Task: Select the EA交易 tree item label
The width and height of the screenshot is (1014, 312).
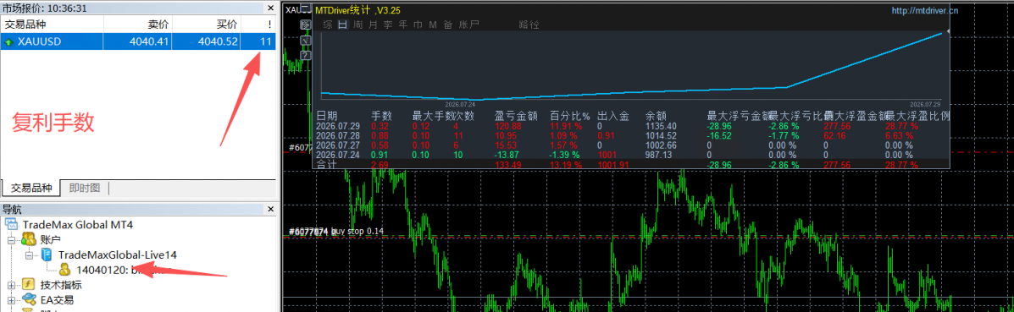Action: (57, 299)
